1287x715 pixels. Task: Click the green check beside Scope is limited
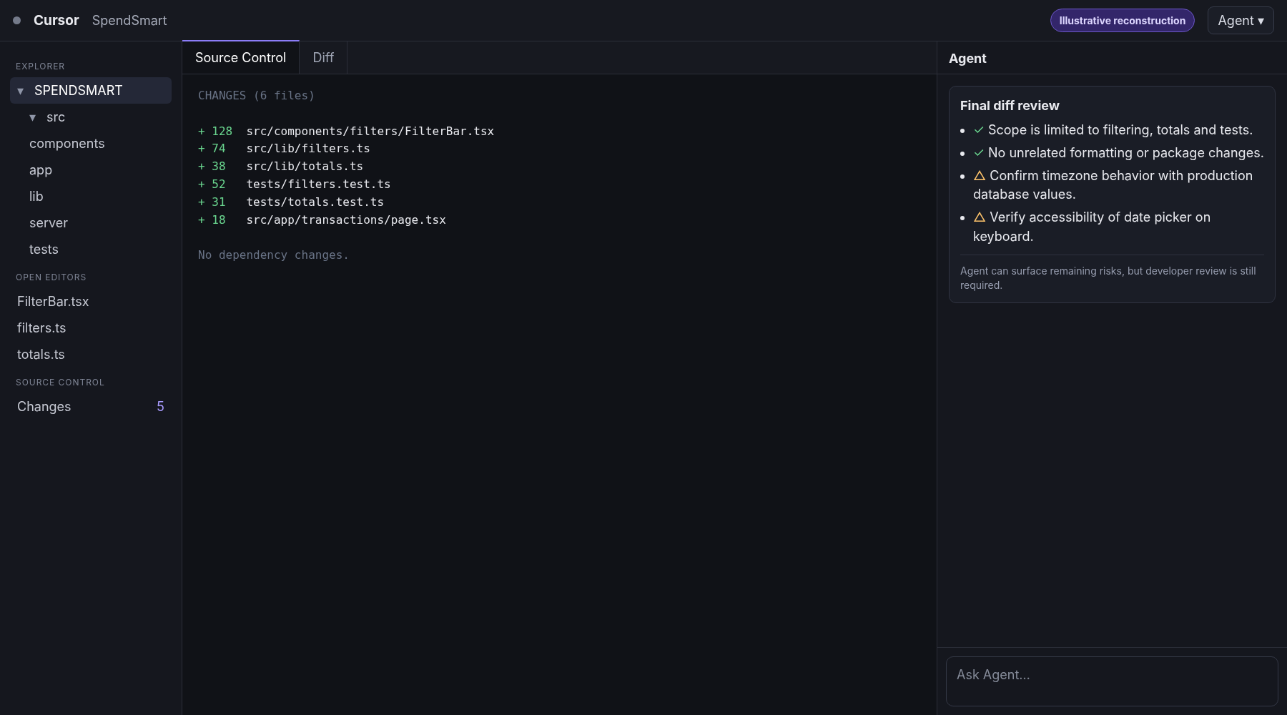[979, 130]
